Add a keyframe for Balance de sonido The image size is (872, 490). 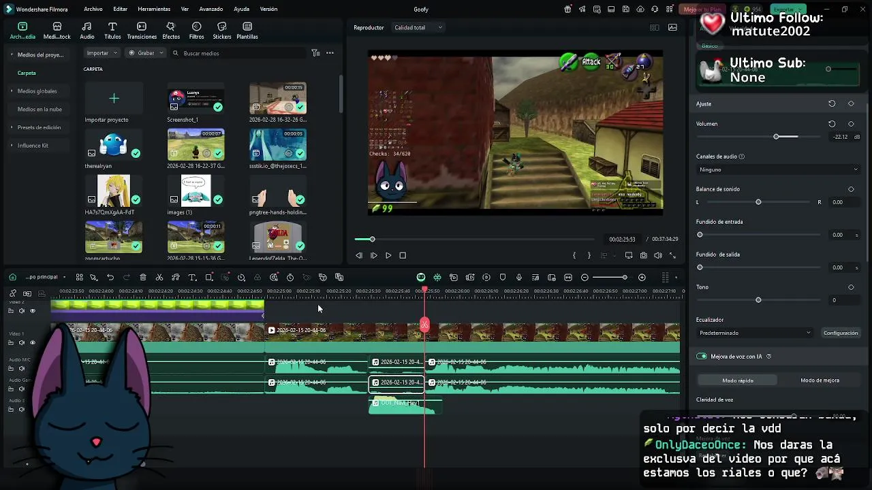[851, 189]
